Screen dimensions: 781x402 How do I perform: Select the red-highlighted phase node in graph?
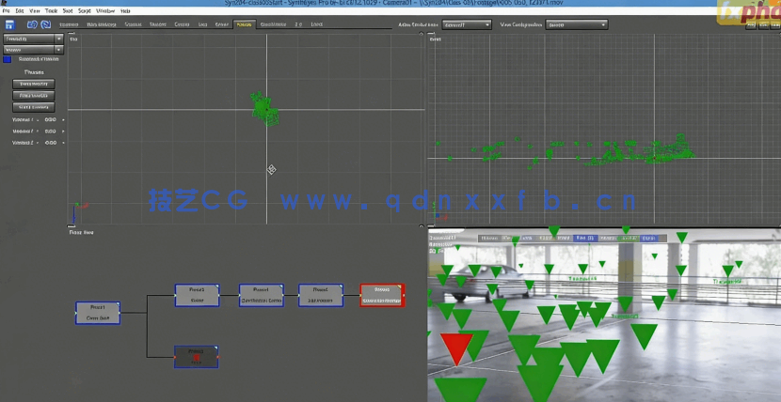pyautogui.click(x=382, y=295)
